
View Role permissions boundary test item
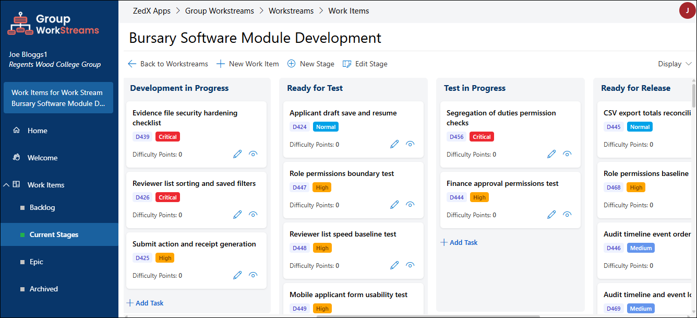[411, 205]
